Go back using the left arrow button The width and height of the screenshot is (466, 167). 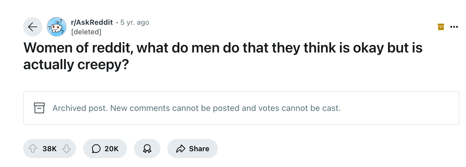click(x=33, y=27)
